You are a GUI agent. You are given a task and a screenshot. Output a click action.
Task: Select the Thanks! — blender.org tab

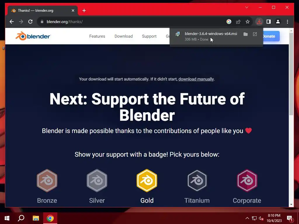[43, 10]
